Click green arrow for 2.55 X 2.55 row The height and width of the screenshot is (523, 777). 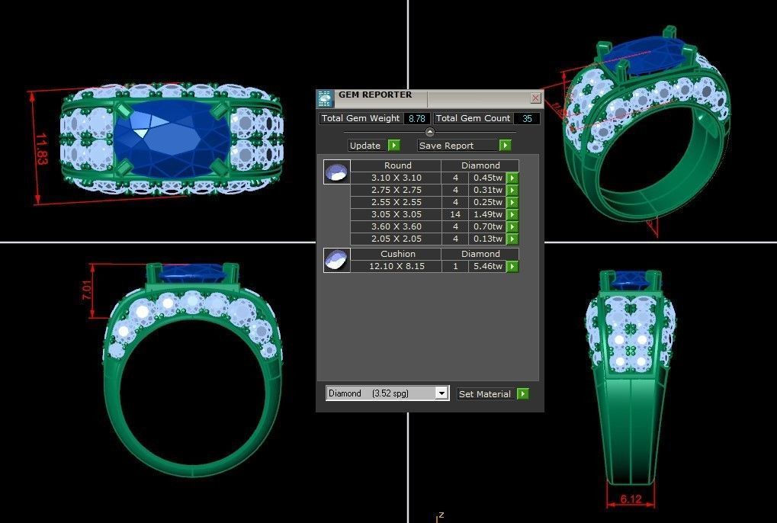click(x=512, y=202)
